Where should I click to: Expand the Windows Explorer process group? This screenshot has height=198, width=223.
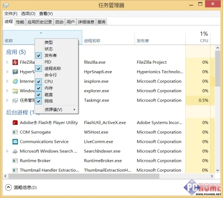click(7, 91)
